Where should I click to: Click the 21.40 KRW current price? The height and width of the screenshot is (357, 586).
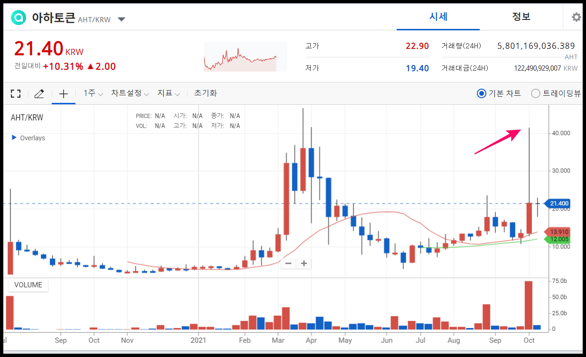[49, 49]
